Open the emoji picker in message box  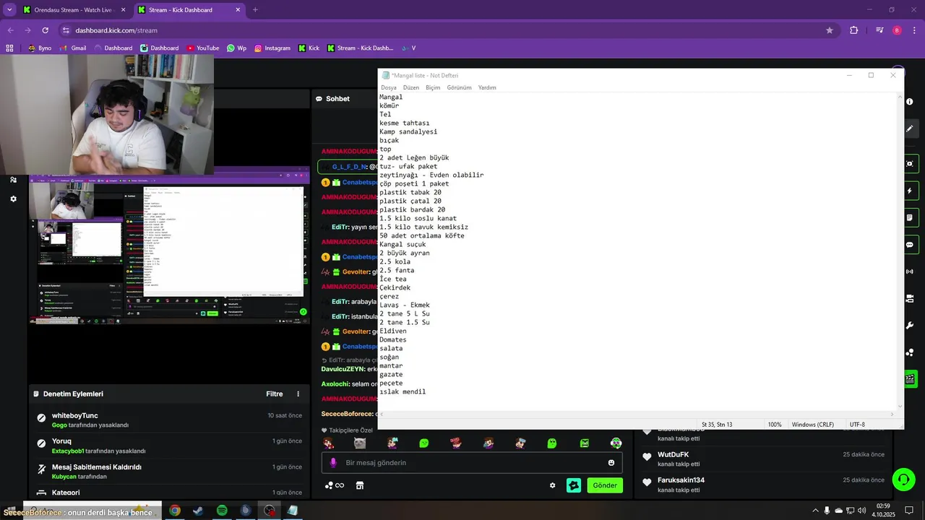click(x=611, y=463)
